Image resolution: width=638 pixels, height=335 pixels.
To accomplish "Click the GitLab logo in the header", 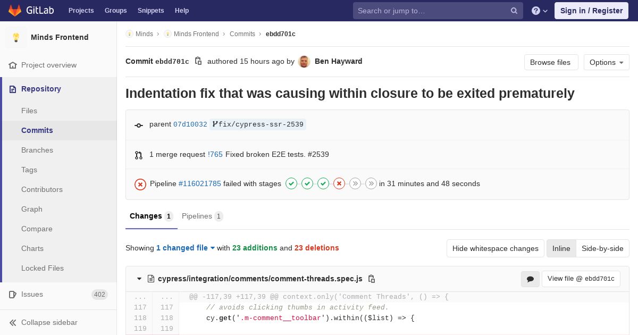I will (31, 11).
